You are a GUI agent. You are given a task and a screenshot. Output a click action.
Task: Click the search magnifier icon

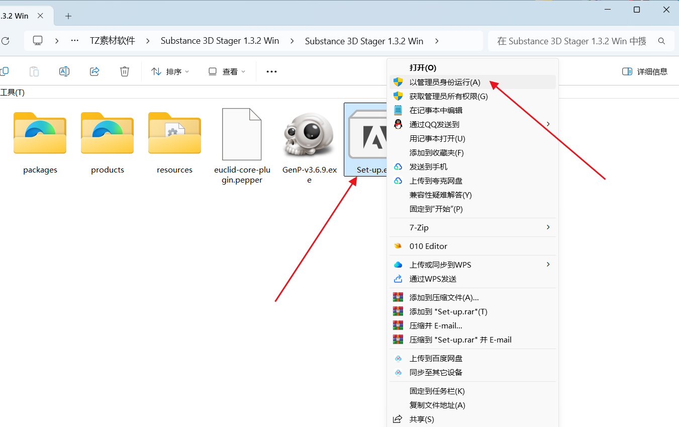tap(662, 41)
